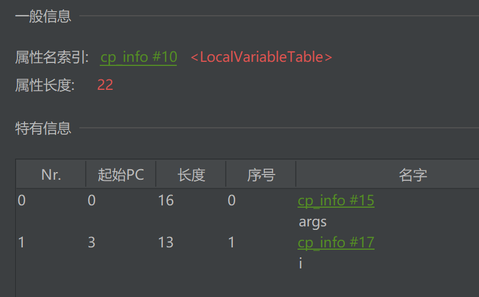This screenshot has width=479, height=297.
Task: Click the <LocalVariableTable> text
Action: 261,57
